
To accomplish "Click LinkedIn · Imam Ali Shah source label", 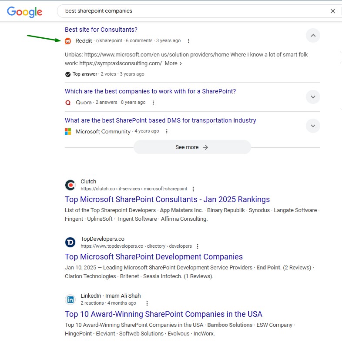I will [x=111, y=296].
